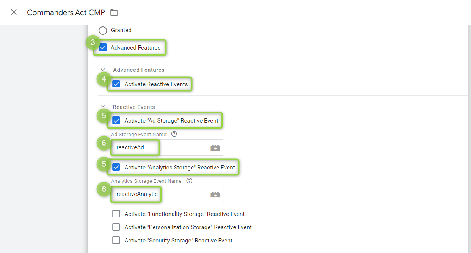The width and height of the screenshot is (471, 253).
Task: Click the folder icon next to tag name
Action: (x=114, y=12)
